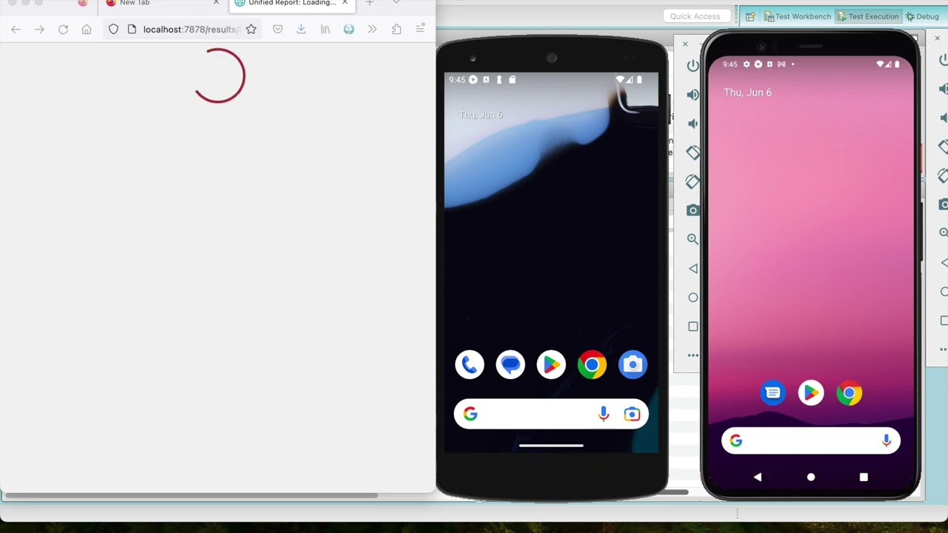Save page to Pocket

[x=278, y=29]
